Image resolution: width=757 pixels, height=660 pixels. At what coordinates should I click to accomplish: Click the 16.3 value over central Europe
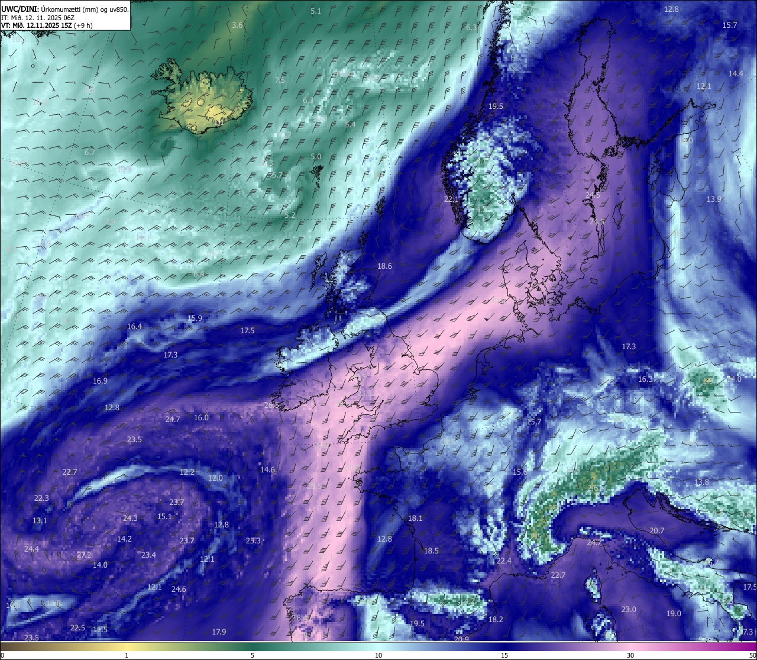645,379
